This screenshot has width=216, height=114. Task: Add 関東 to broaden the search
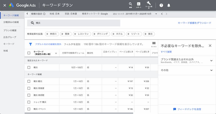tap(66, 34)
